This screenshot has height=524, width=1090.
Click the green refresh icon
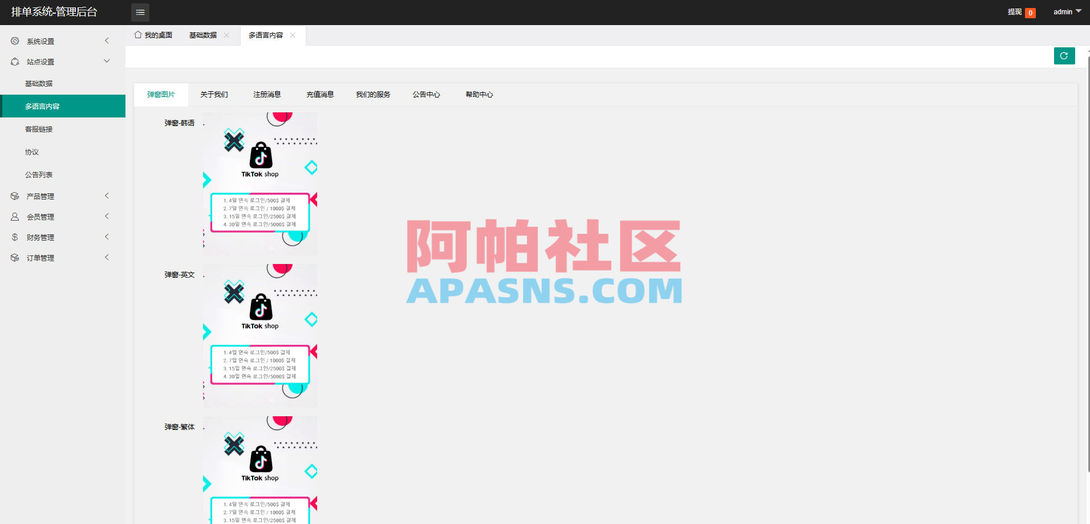coord(1064,56)
